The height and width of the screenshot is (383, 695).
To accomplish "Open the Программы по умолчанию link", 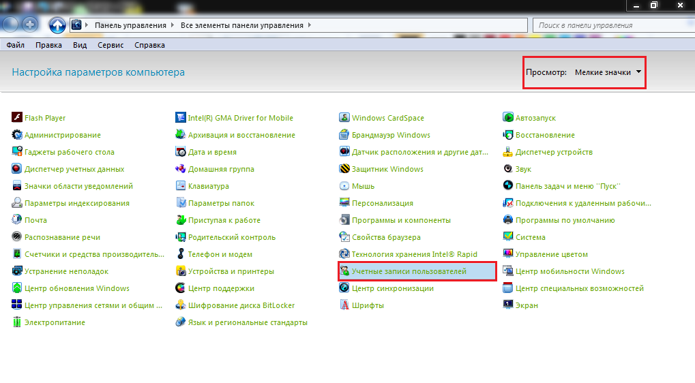I will 565,219.
